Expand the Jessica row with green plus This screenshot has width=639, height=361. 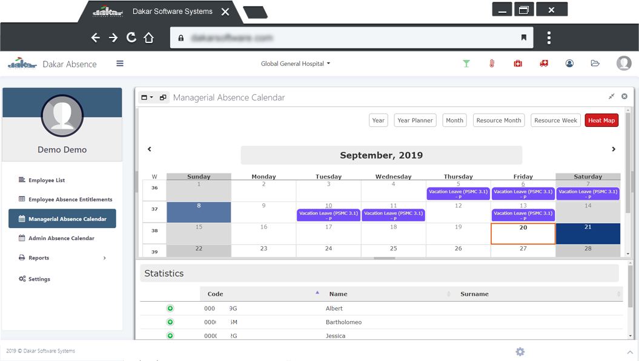[170, 336]
